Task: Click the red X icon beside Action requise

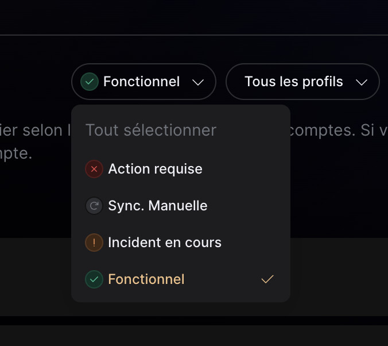Action: click(x=94, y=169)
